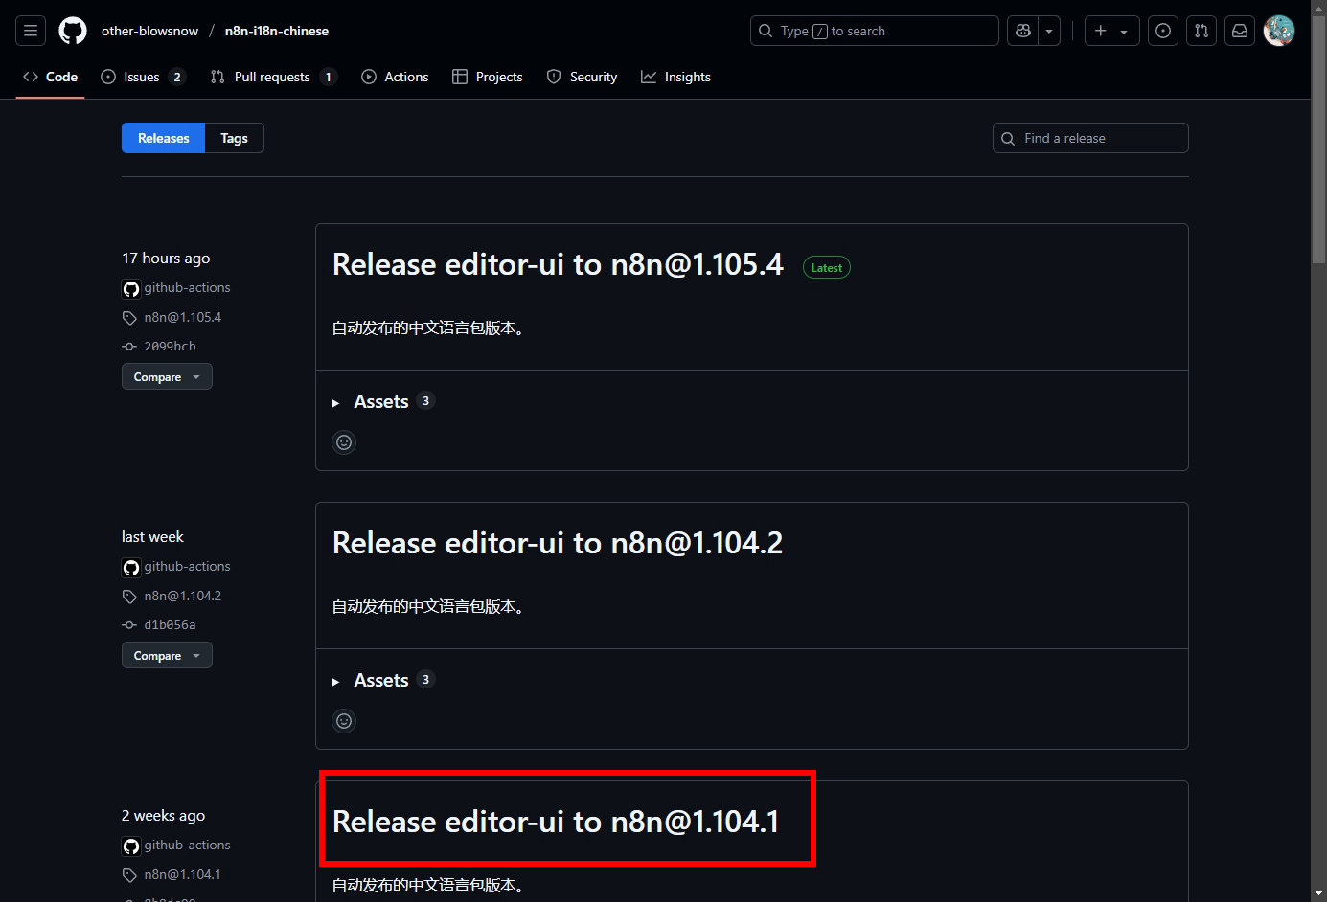The height and width of the screenshot is (902, 1327).
Task: Open github-actions author for 1.105.4 release
Action: [187, 287]
